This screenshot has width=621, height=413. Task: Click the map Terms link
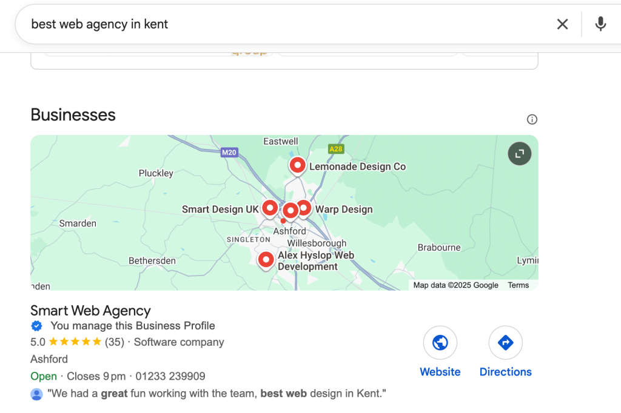click(x=519, y=285)
